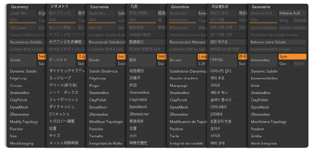316x153 pixels.
Task: Open the Japanese ジオメトリ palette header
Action: (x=59, y=6)
